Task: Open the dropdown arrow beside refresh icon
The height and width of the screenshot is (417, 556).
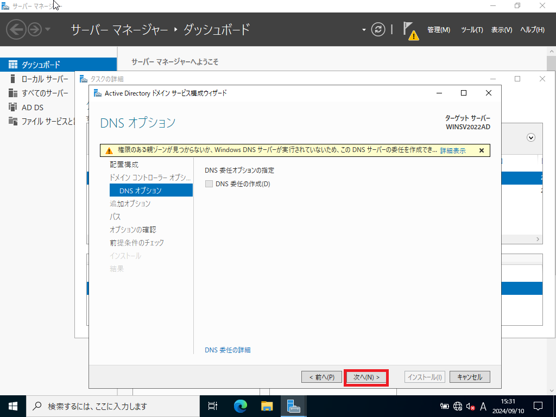Action: click(364, 30)
